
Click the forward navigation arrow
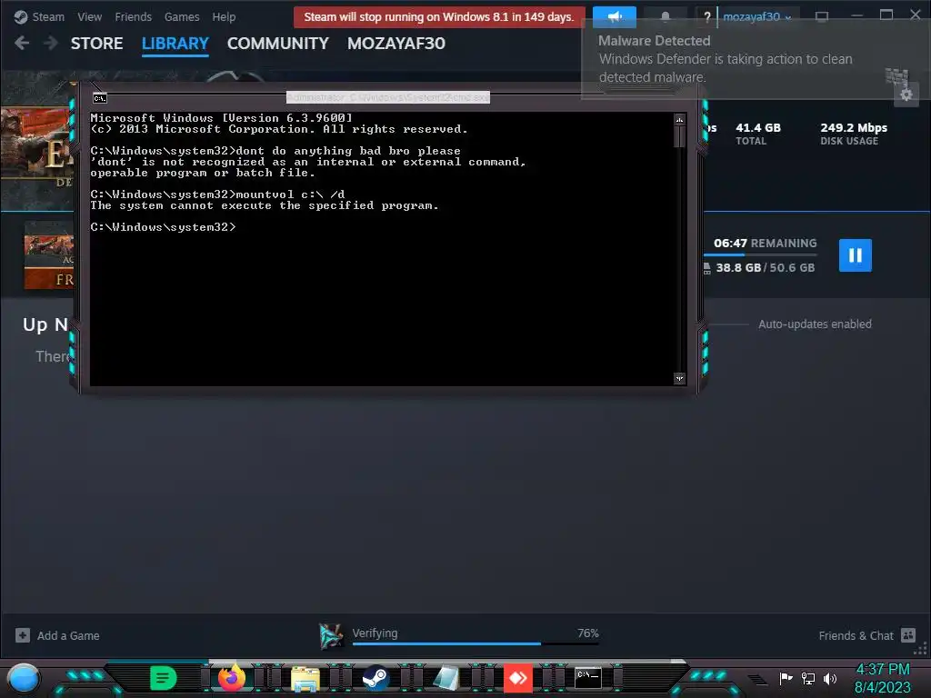51,43
